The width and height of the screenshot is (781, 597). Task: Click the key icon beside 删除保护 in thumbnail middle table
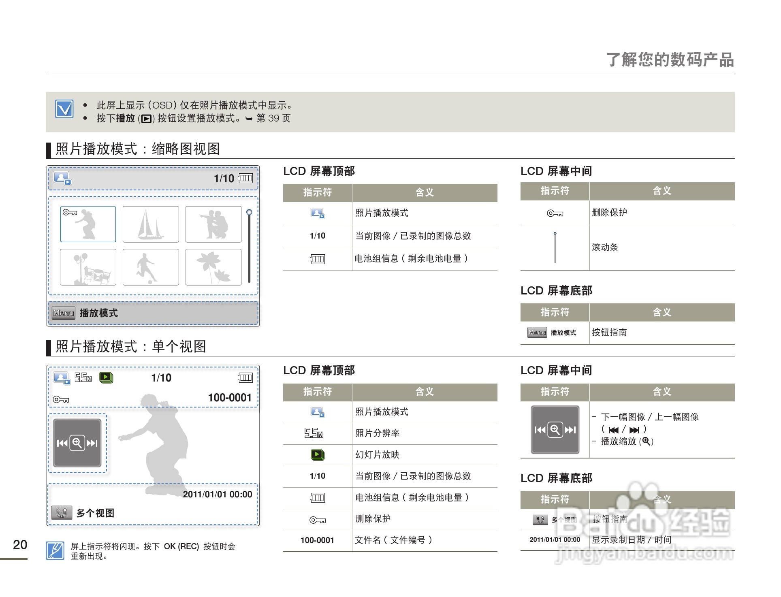click(x=555, y=213)
